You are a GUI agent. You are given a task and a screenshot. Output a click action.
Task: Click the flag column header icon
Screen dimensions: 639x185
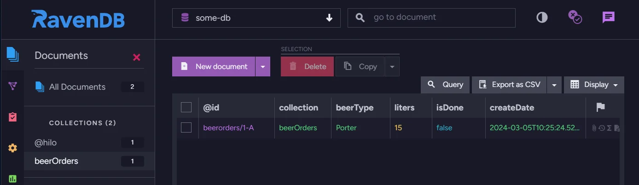pyautogui.click(x=600, y=107)
